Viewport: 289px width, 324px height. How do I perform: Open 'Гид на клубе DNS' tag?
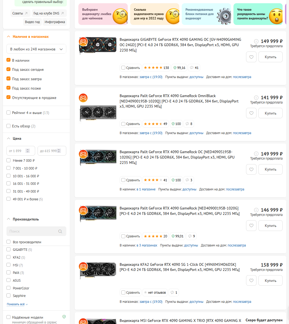49,13
